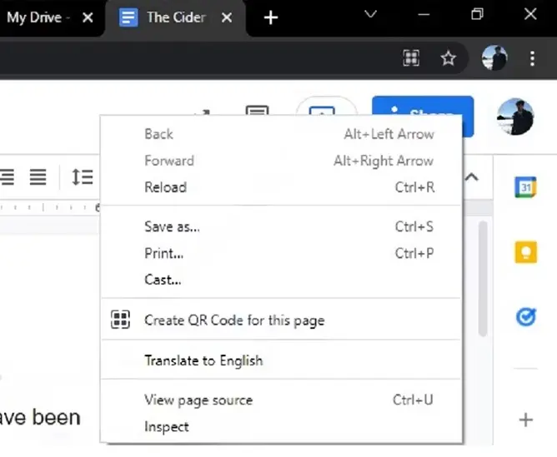
Task: Select Translate to English
Action: pos(281,360)
